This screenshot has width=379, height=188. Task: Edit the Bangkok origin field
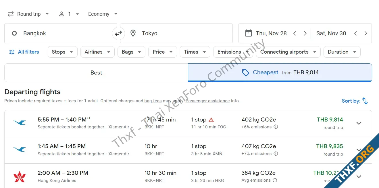61,33
